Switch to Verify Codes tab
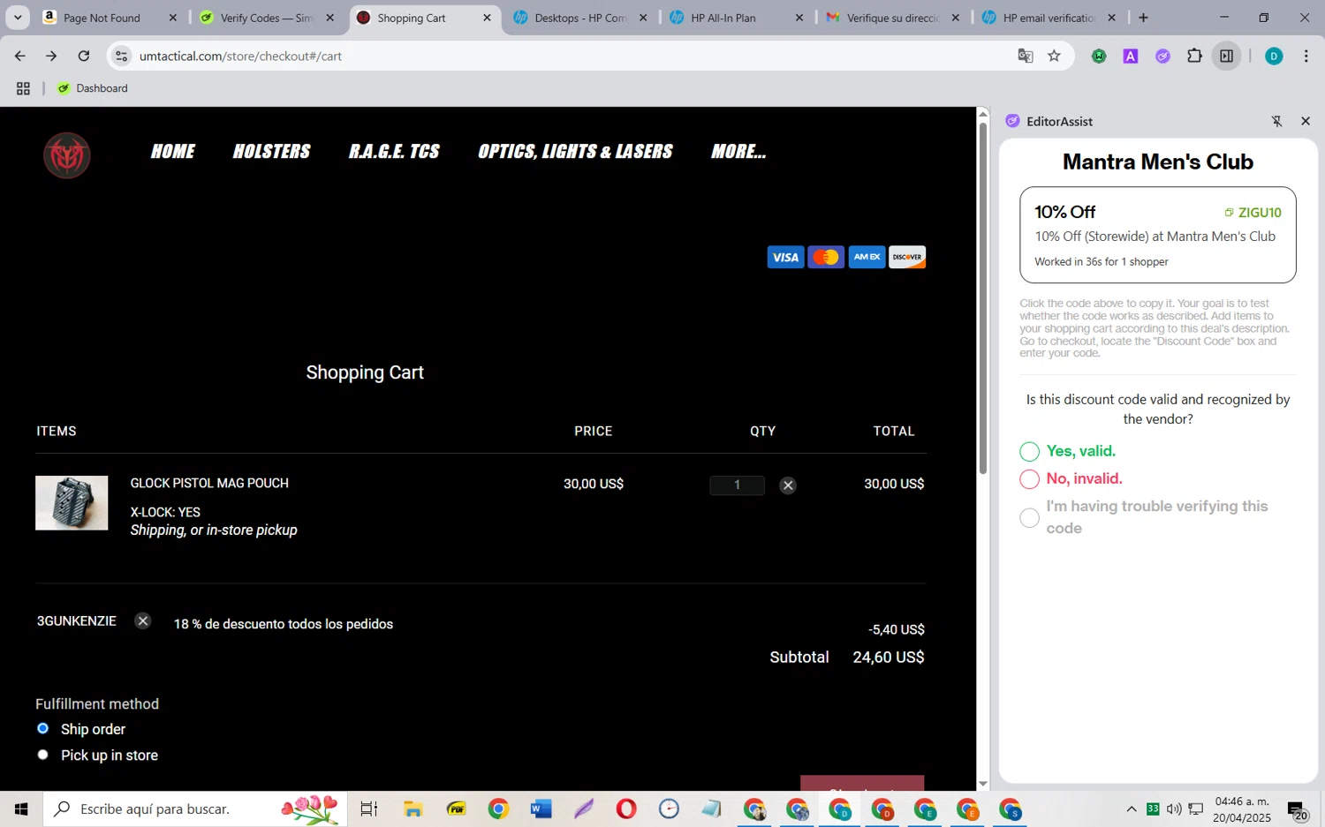This screenshot has height=827, width=1325. [266, 18]
